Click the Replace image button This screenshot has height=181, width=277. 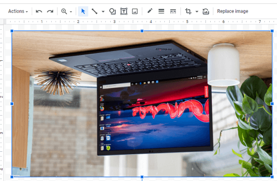pyautogui.click(x=233, y=11)
